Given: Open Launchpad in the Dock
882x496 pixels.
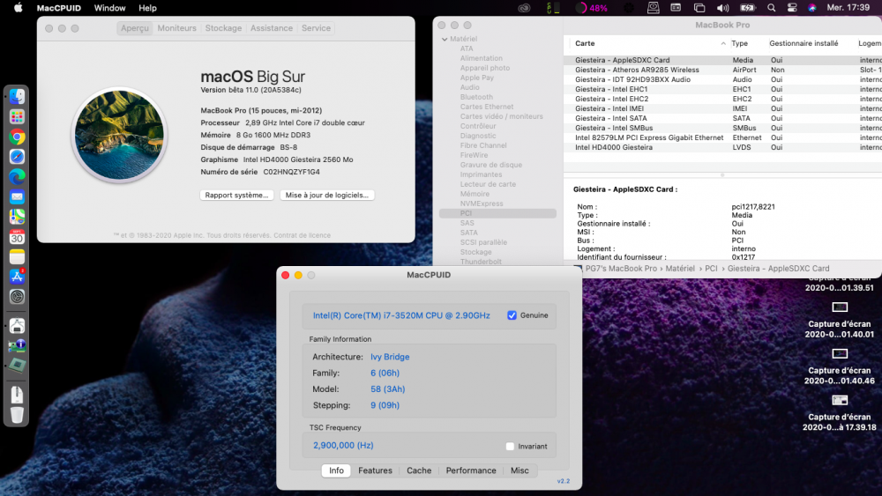Looking at the screenshot, I should [x=17, y=117].
